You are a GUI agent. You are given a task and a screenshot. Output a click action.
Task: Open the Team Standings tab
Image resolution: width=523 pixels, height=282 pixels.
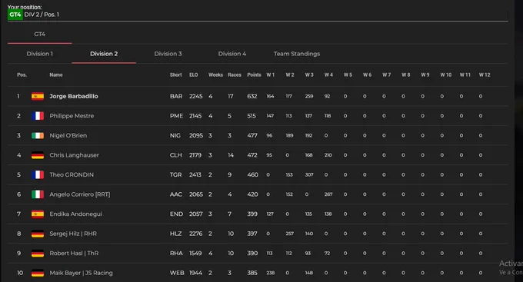[x=297, y=54]
